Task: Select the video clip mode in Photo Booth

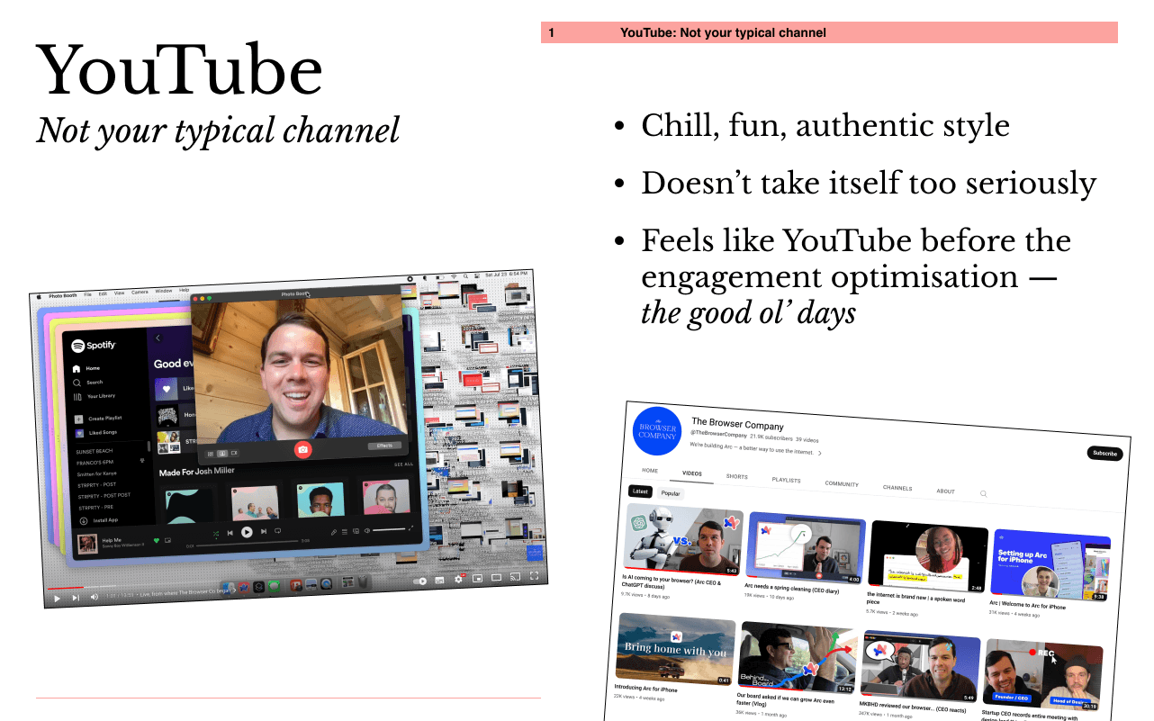Action: 234,453
